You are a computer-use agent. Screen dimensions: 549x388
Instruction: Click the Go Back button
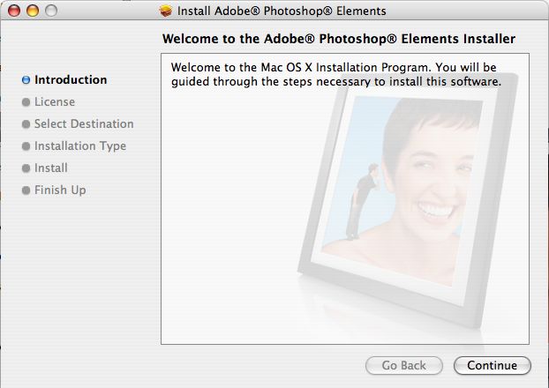click(x=403, y=365)
